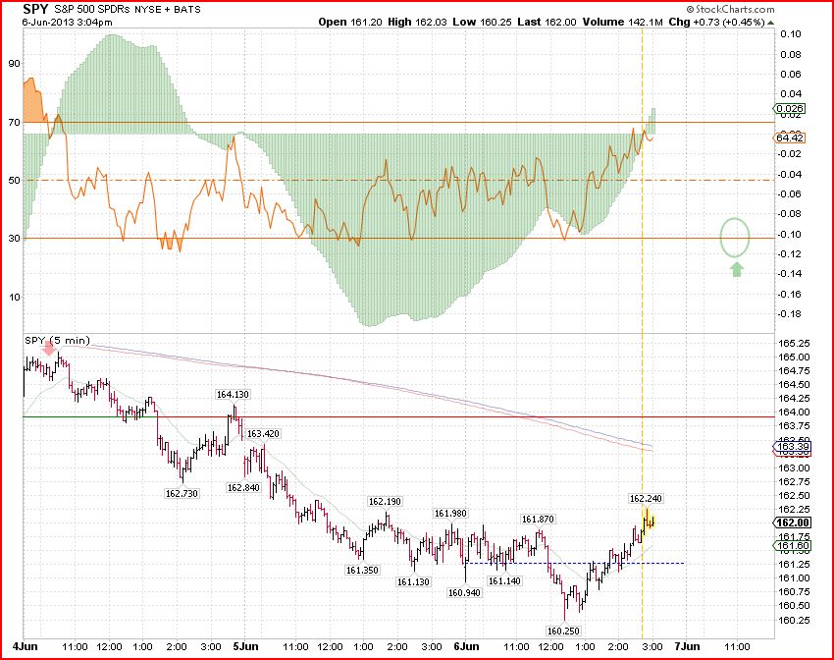Screen dimensions: 834x660
Task: Click the SPY ticker symbol title
Action: pos(35,9)
